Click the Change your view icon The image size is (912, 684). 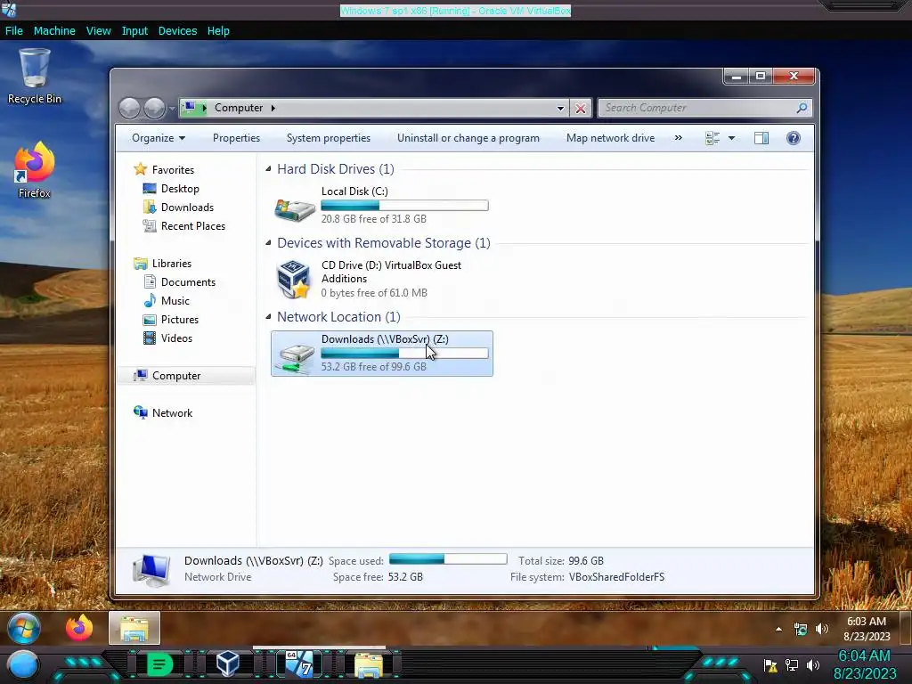[x=712, y=138]
